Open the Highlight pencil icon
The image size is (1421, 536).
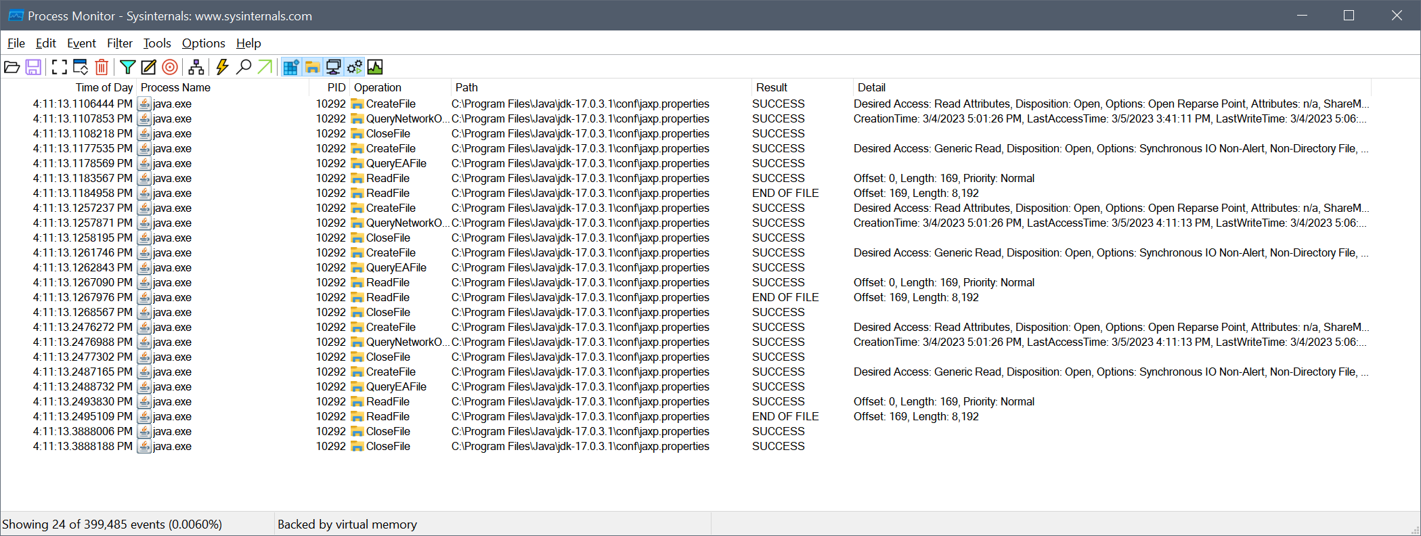(x=148, y=67)
